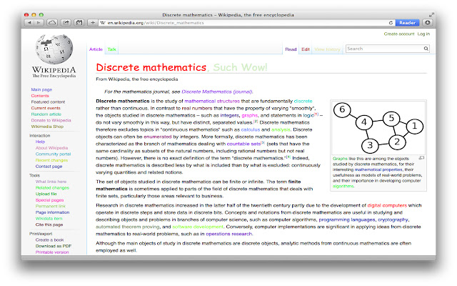Open the graph diagram thumbnail

pos(378,128)
